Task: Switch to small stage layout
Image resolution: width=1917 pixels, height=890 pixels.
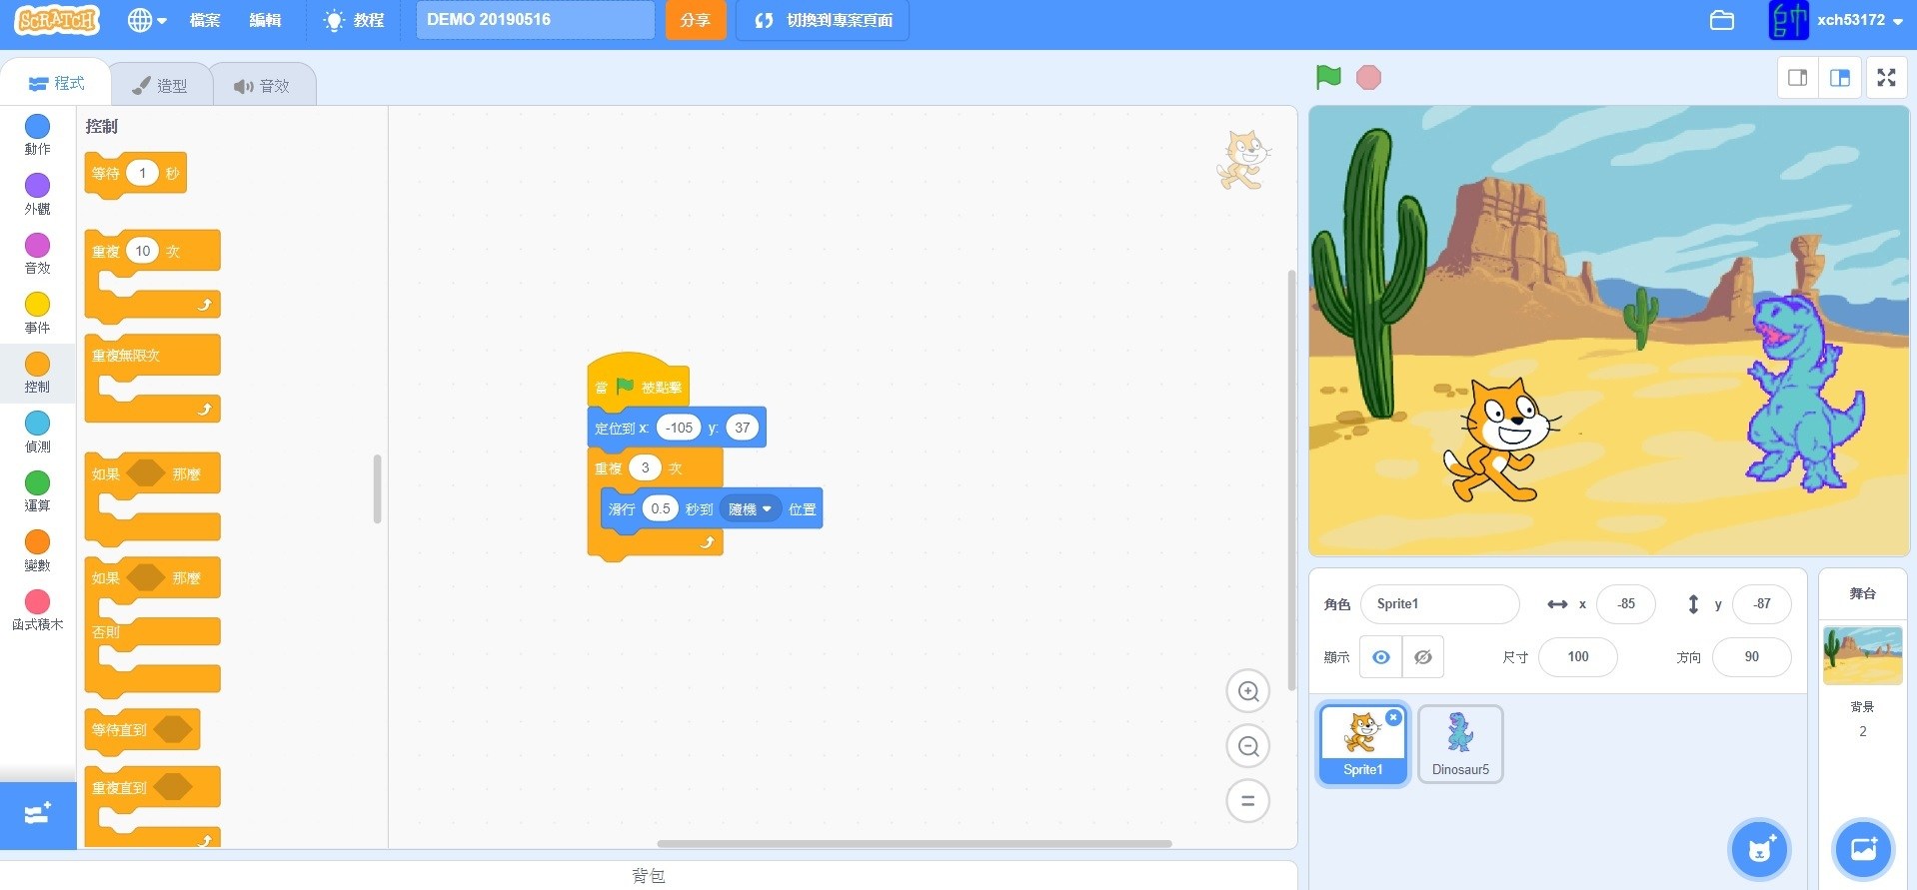Action: pyautogui.click(x=1797, y=78)
